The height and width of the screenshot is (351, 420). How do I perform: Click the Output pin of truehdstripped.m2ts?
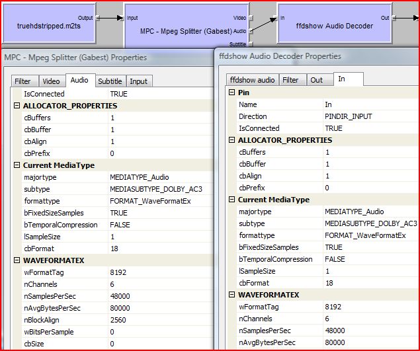(x=98, y=18)
